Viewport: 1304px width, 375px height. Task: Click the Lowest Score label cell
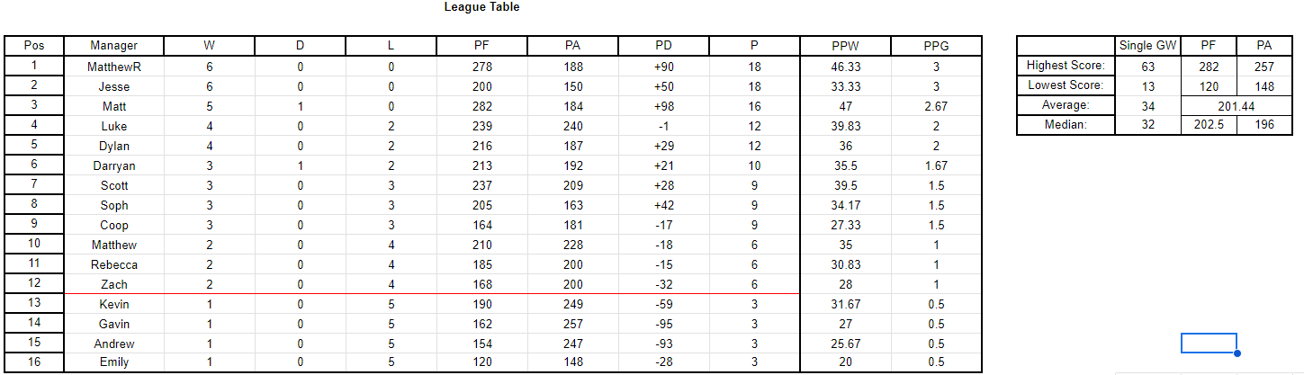[x=1066, y=85]
